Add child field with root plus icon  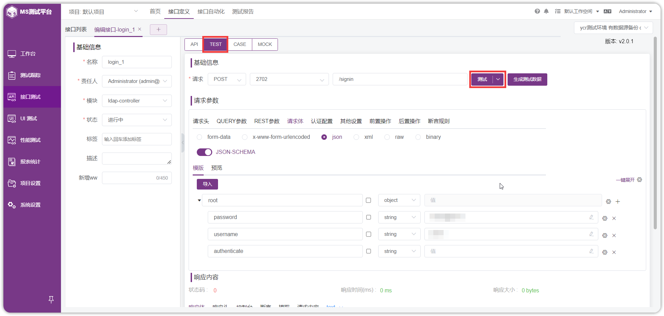(x=618, y=202)
